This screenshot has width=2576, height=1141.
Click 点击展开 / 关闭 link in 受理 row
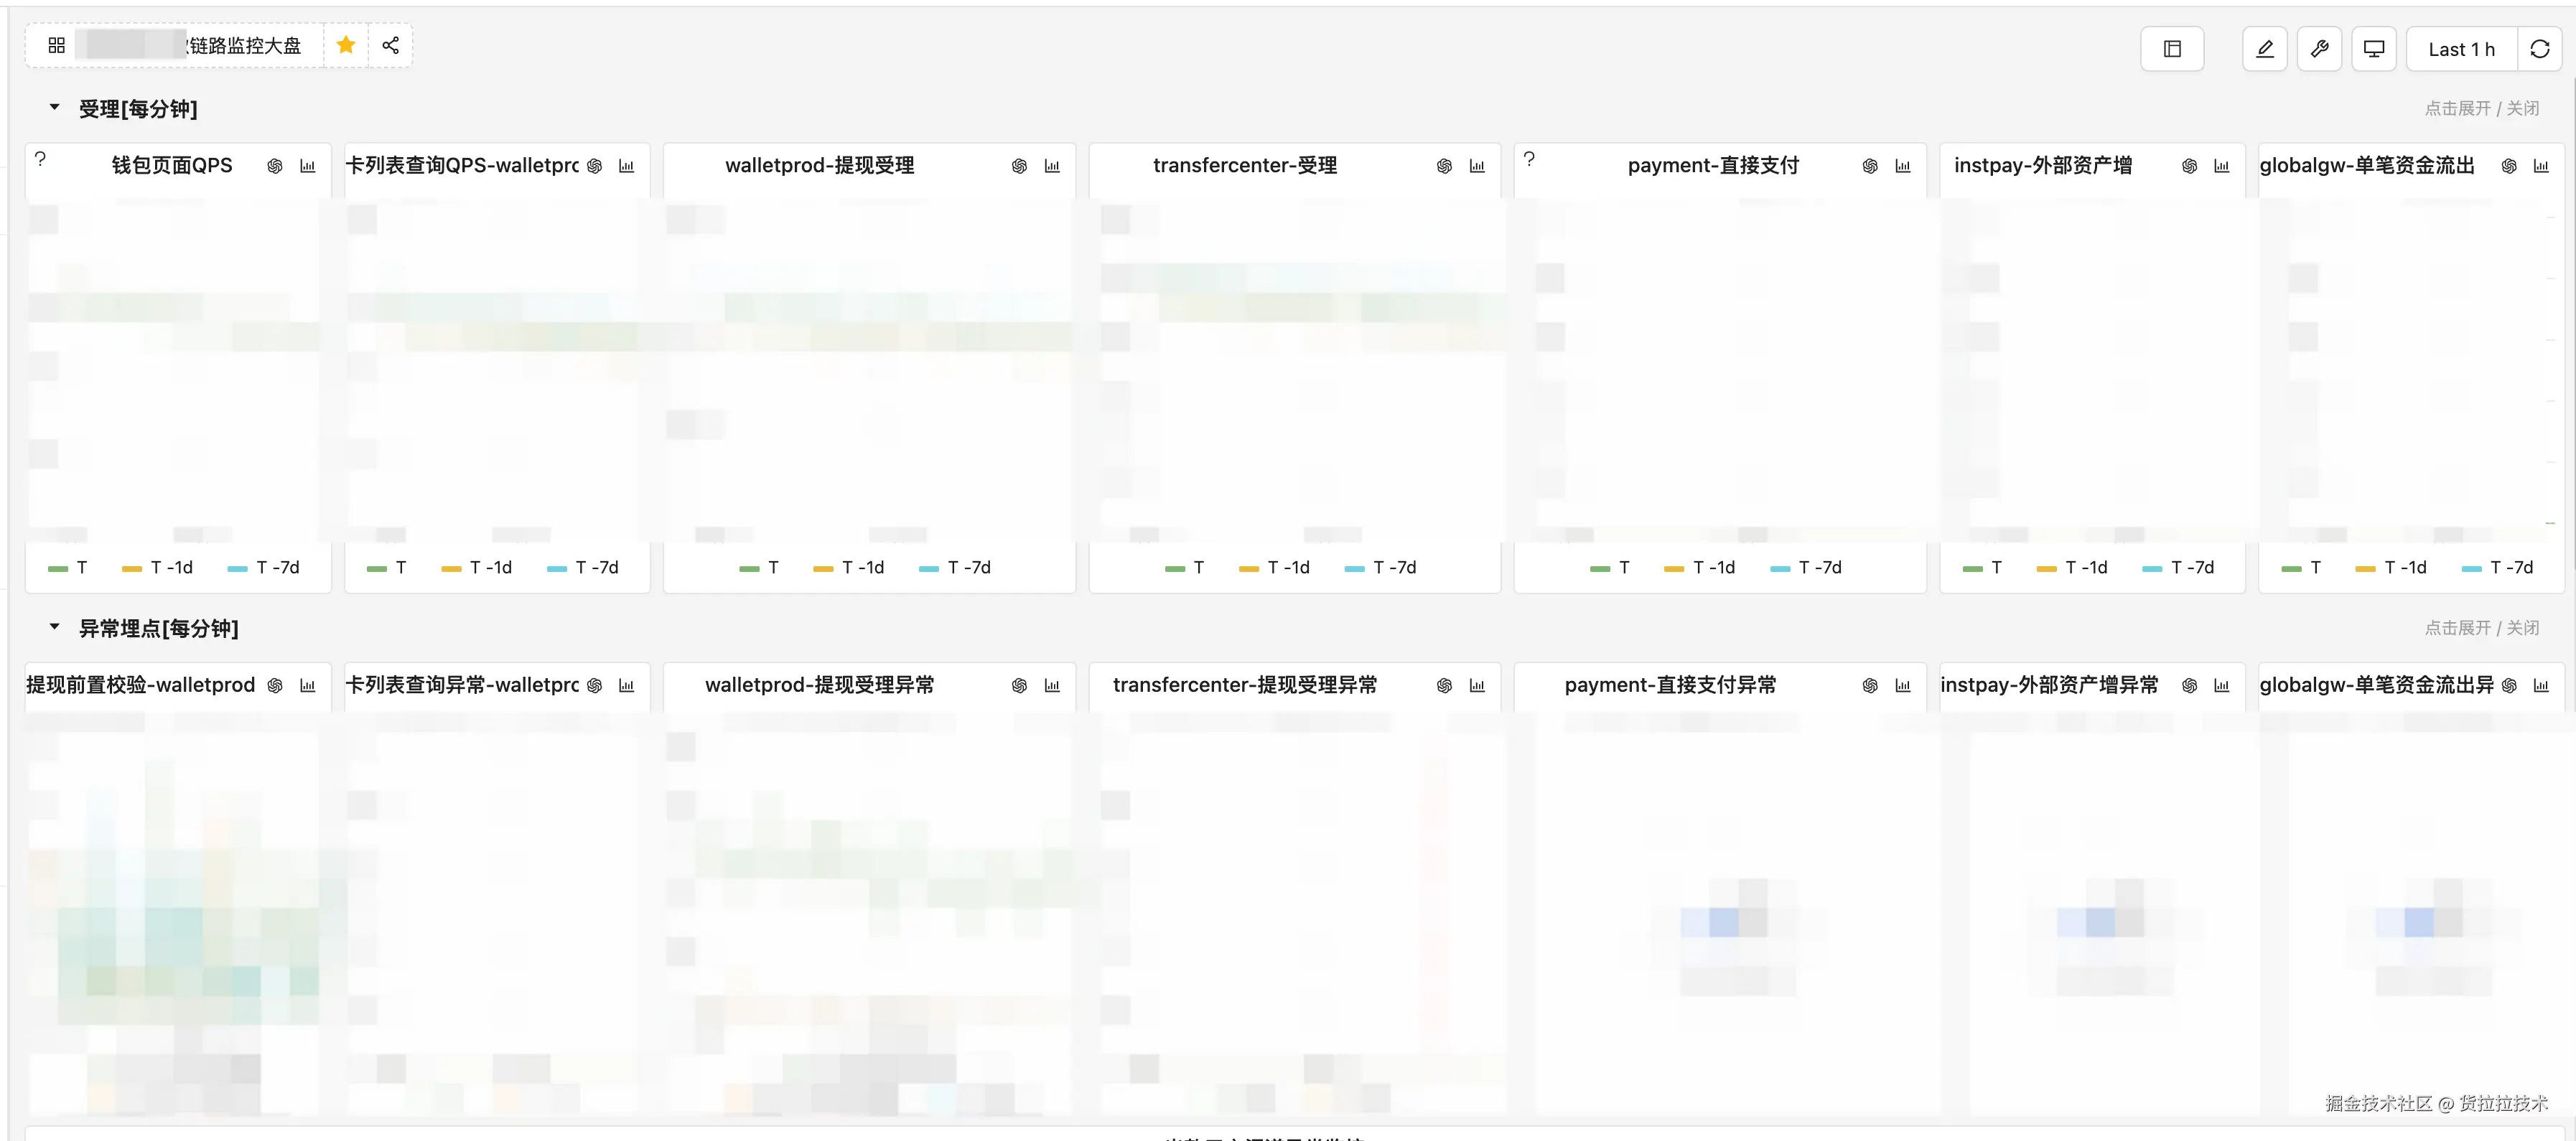coord(2481,108)
